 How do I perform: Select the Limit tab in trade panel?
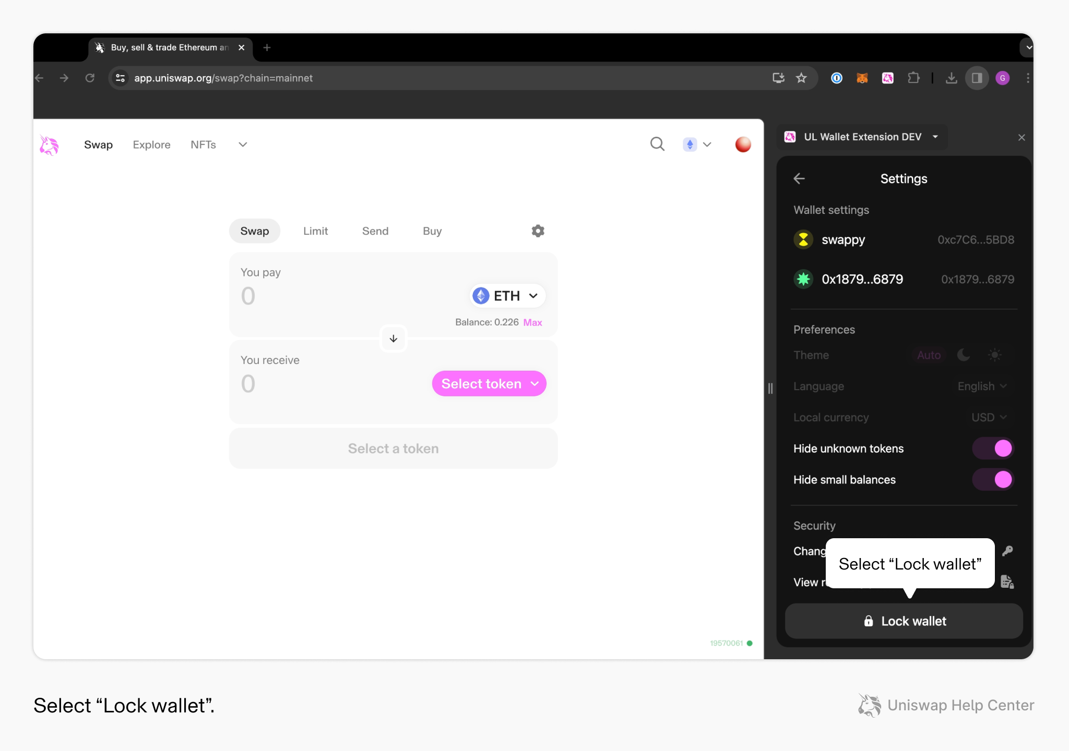(x=315, y=231)
